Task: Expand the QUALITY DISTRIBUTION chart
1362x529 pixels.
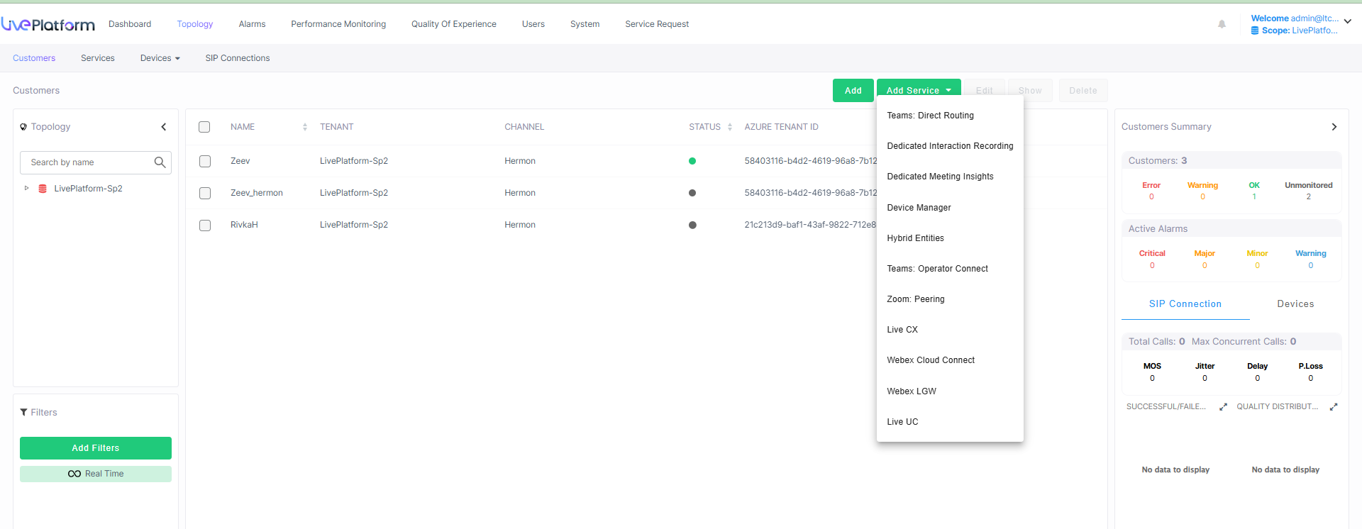Action: coord(1334,407)
